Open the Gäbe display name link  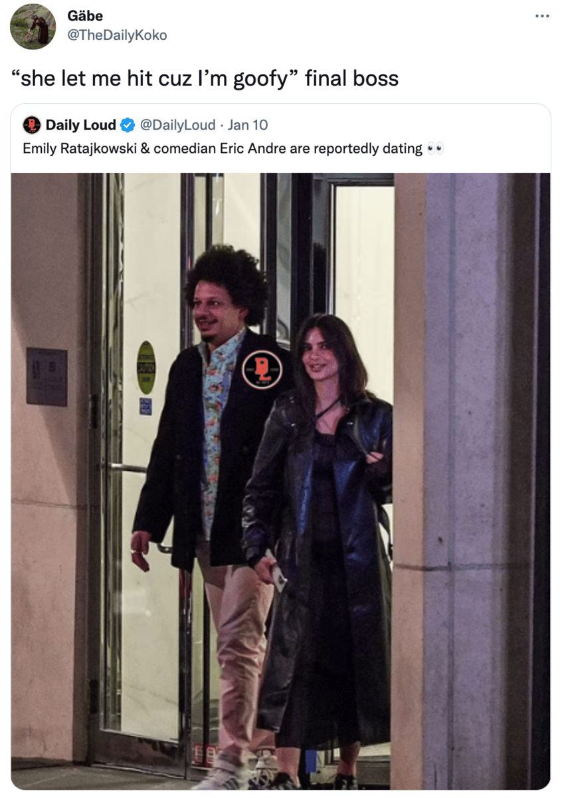85,16
